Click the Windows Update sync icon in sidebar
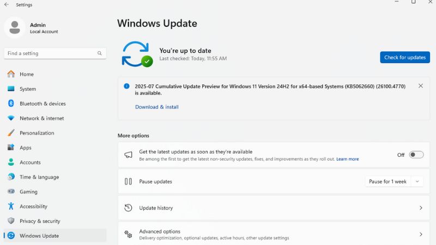436x245 pixels. point(11,236)
